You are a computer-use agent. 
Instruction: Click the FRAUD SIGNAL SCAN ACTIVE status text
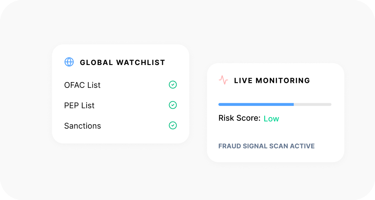pyautogui.click(x=266, y=146)
